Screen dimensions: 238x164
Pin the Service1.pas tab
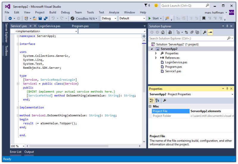[31, 26]
